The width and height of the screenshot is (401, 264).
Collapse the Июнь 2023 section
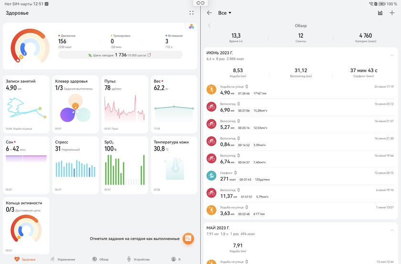392,55
